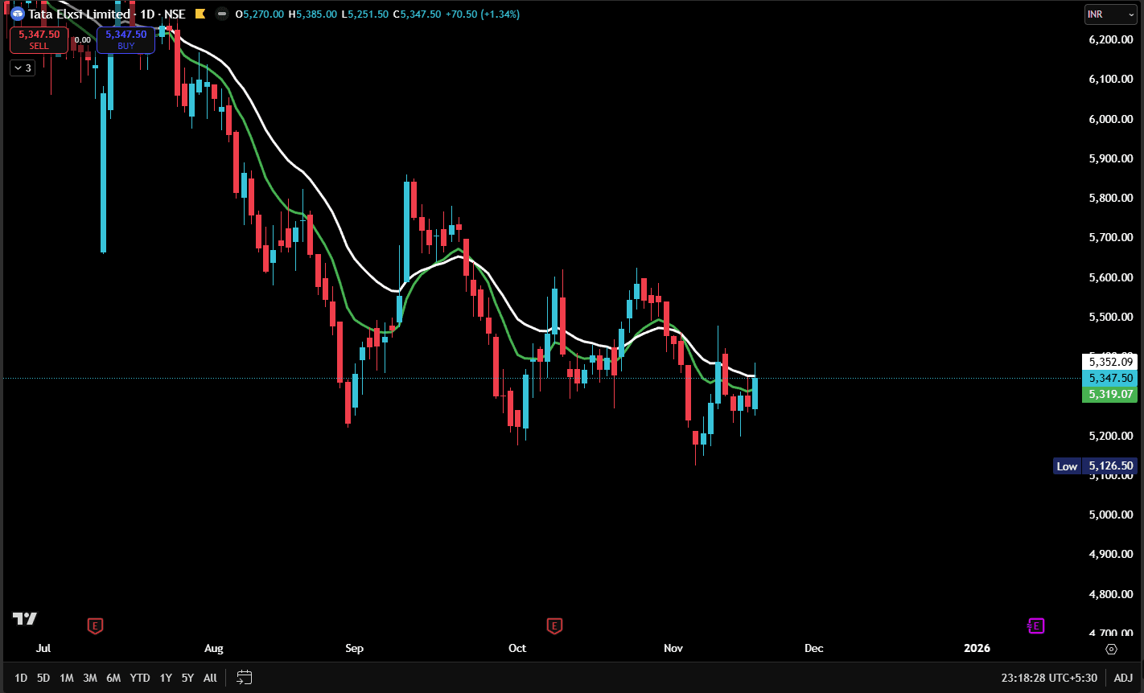Select the 5D time range
This screenshot has height=693, width=1144.
(x=43, y=678)
